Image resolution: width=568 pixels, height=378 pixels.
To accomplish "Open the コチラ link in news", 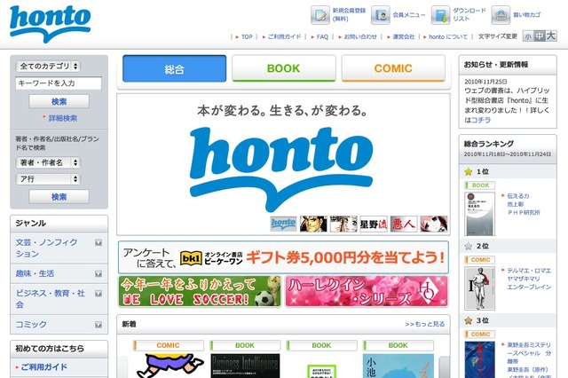I will [x=481, y=120].
